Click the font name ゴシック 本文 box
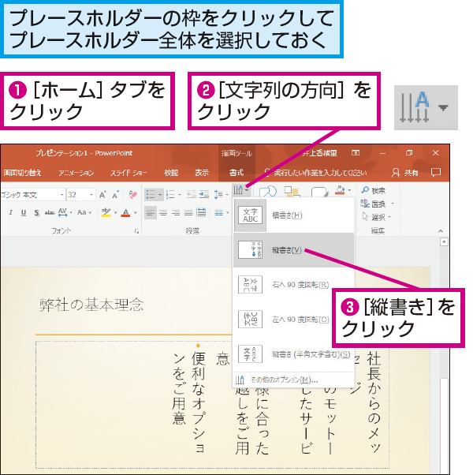Image resolution: width=473 pixels, height=475 pixels. pos(32,195)
